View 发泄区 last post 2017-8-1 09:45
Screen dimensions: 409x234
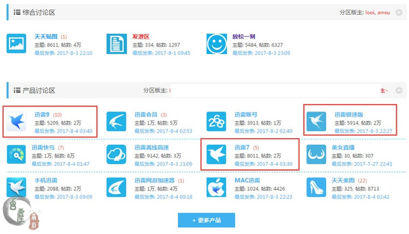161,53
